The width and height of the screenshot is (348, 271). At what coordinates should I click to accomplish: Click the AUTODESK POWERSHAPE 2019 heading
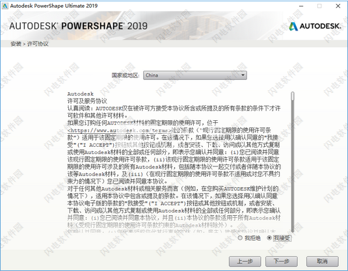pyautogui.click(x=78, y=26)
